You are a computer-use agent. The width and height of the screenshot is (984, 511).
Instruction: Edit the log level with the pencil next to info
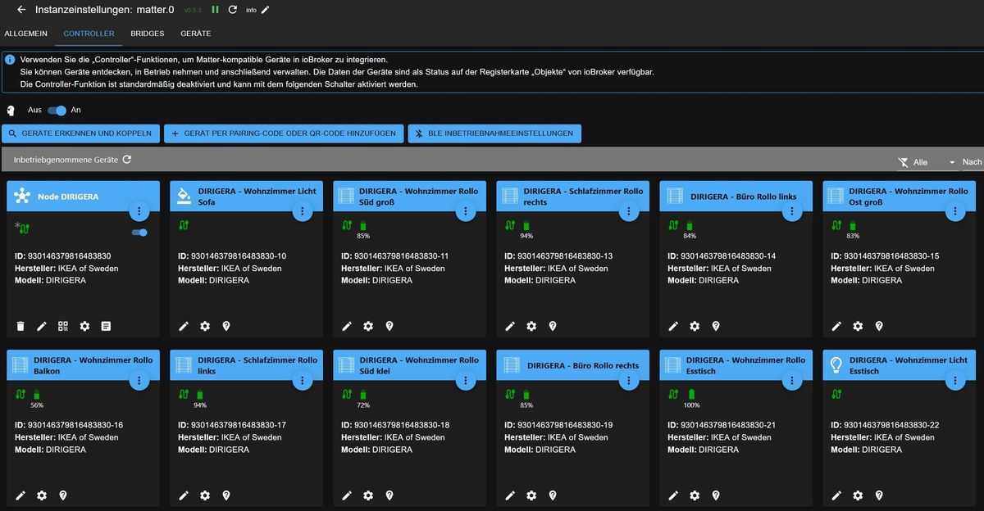[x=265, y=10]
